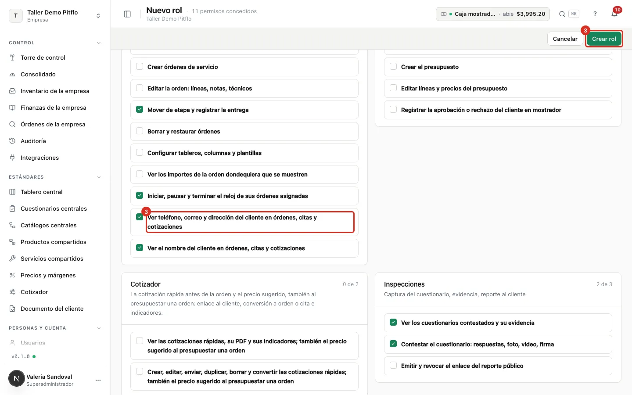Click the Servicios compartidos wrench icon
The height and width of the screenshot is (395, 632).
tap(12, 259)
